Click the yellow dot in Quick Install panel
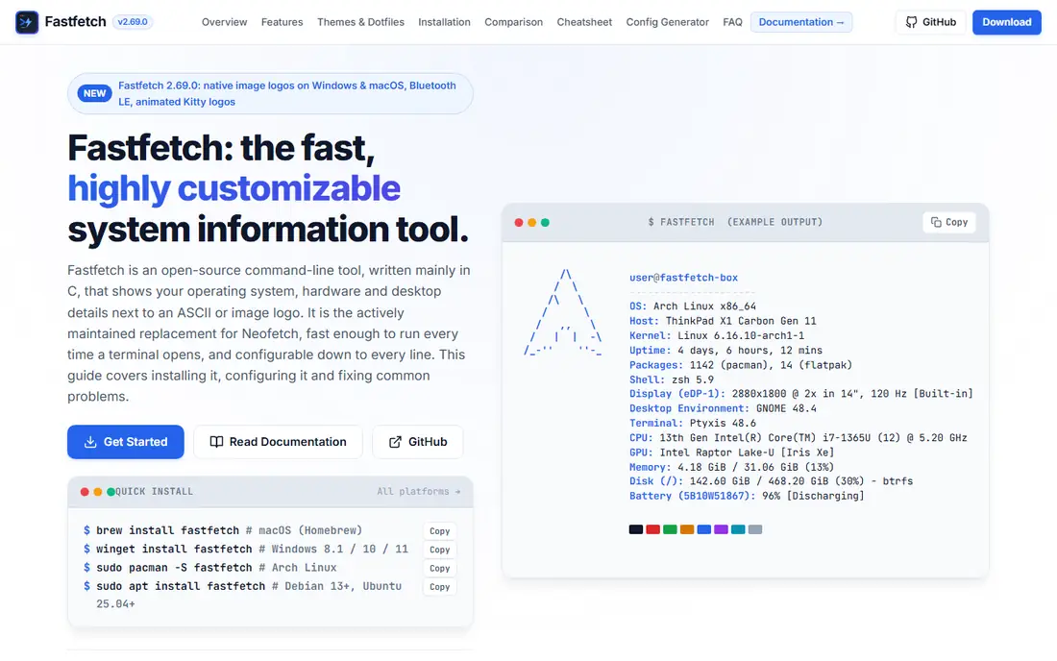Screen dimensions: 1057x661 pos(98,492)
